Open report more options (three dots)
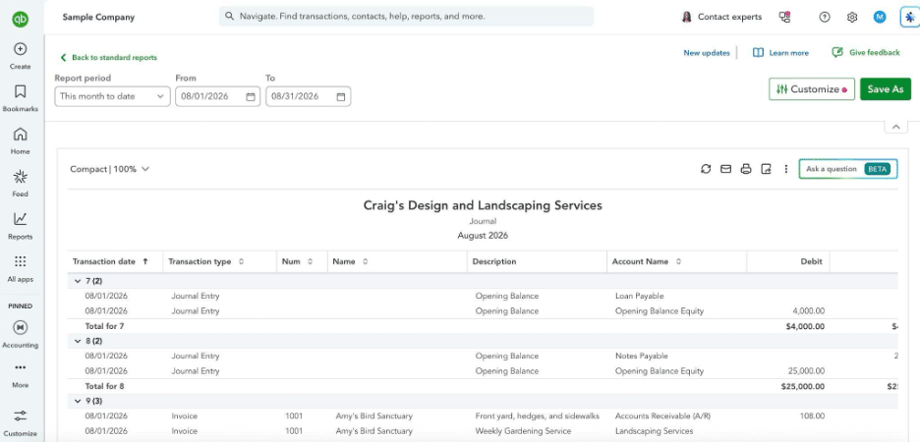Screen dimensions: 920x442 (785, 169)
